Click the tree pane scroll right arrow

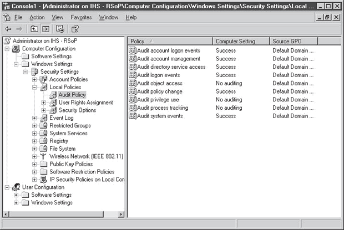(121, 214)
